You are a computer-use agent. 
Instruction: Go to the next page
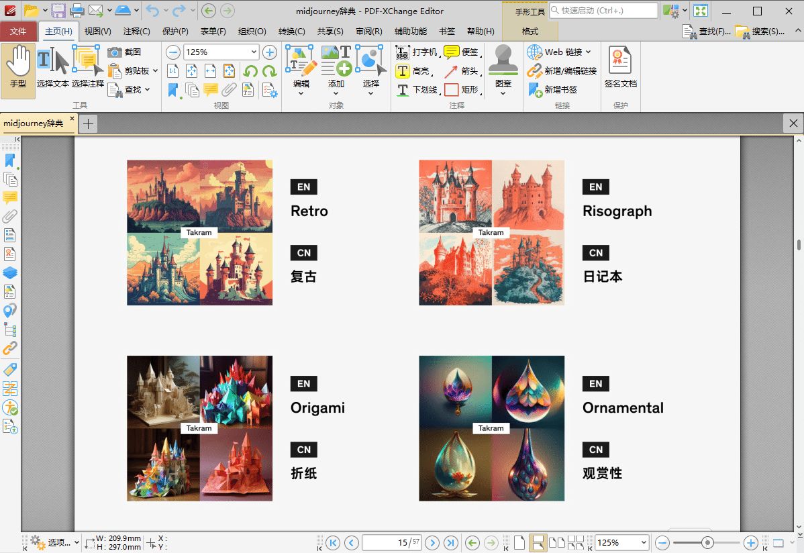point(432,542)
